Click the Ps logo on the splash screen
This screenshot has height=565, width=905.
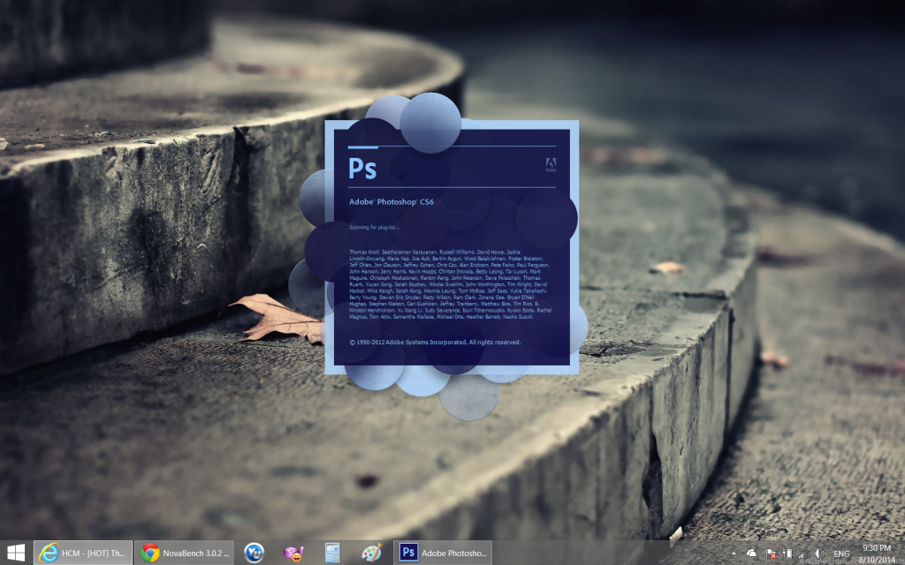(x=362, y=167)
